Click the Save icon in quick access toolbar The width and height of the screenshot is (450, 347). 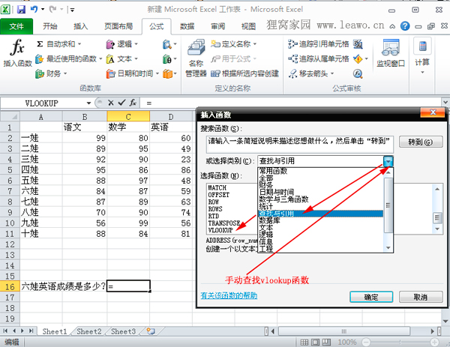pos(21,10)
